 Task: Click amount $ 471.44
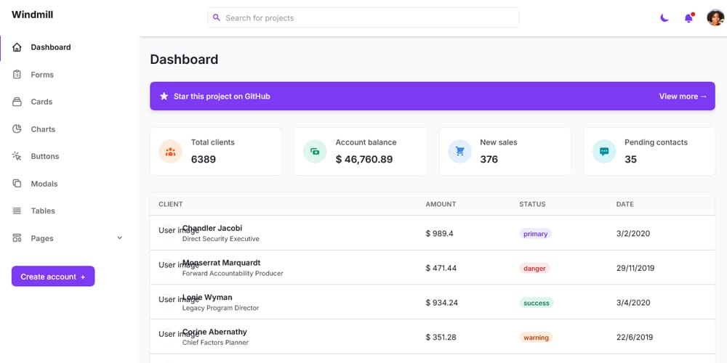pos(441,268)
